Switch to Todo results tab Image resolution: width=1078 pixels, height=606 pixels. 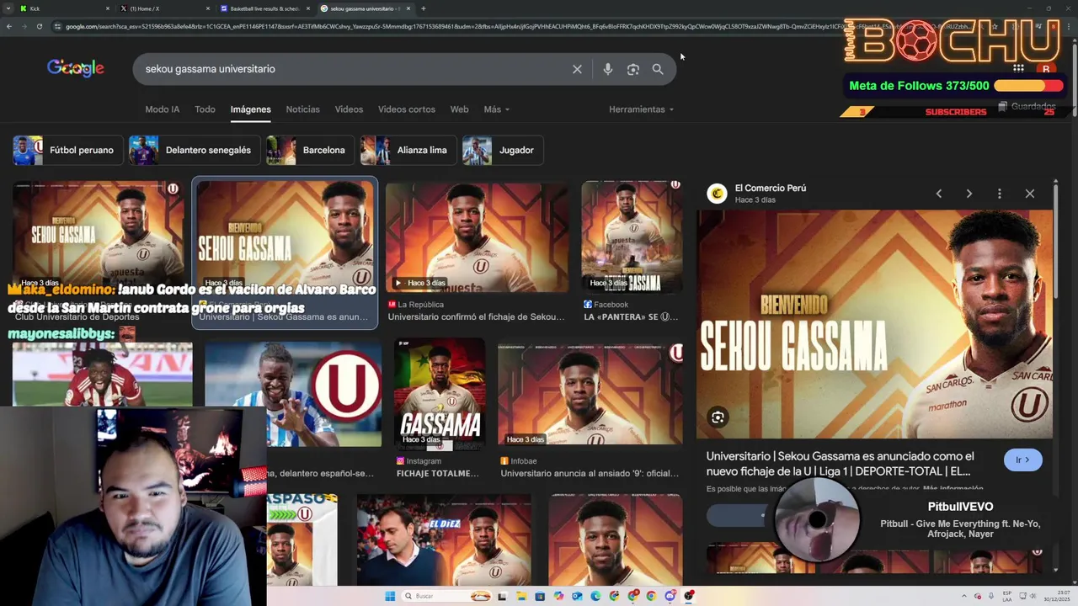click(x=205, y=109)
